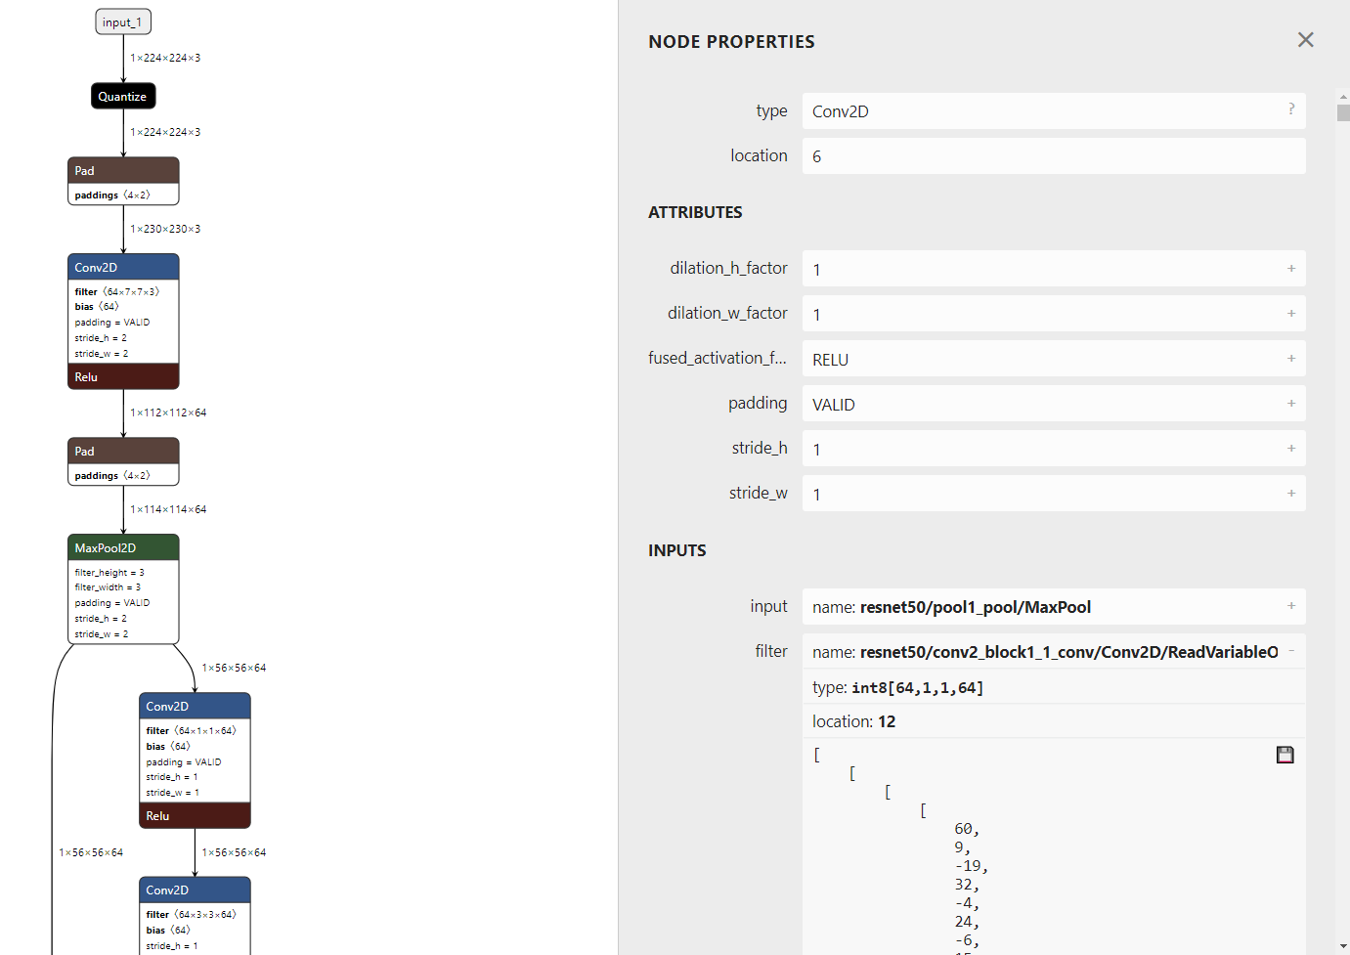Select the MaxPool2D node header
Image resolution: width=1350 pixels, height=955 pixels.
(x=123, y=547)
